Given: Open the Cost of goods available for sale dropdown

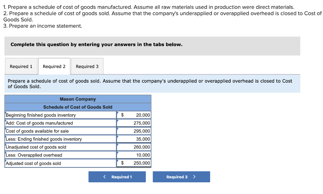Looking at the screenshot, I should click(61, 131).
